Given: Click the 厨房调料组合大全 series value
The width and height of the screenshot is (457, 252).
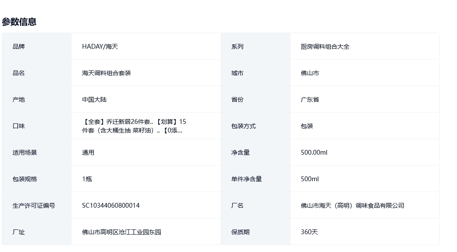Looking at the screenshot, I should [325, 46].
